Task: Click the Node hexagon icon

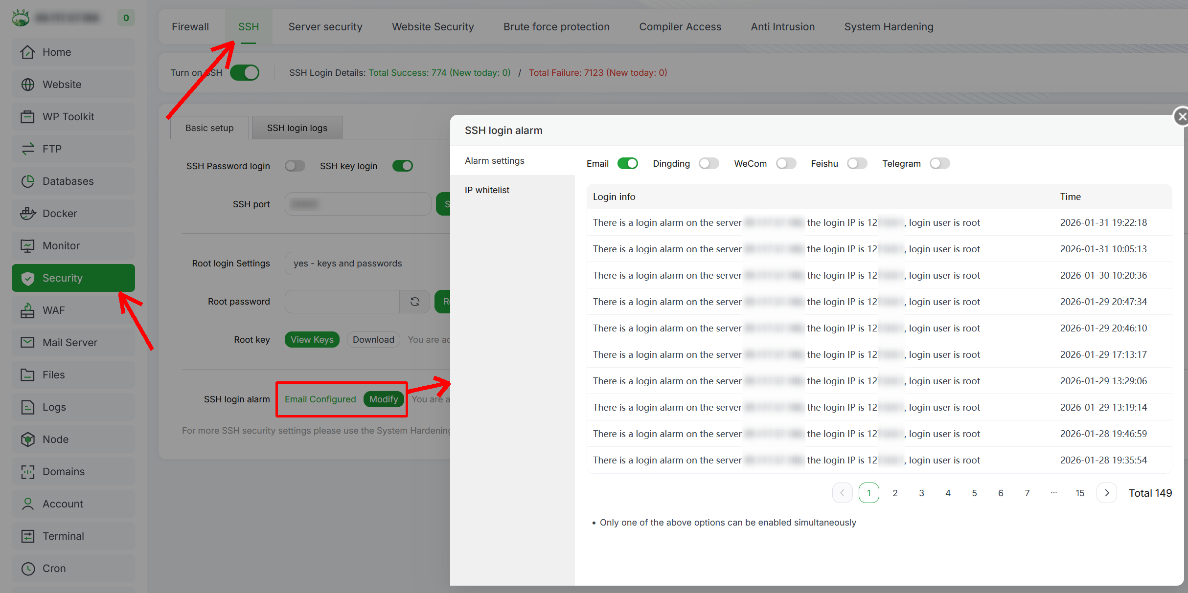Action: pos(28,439)
